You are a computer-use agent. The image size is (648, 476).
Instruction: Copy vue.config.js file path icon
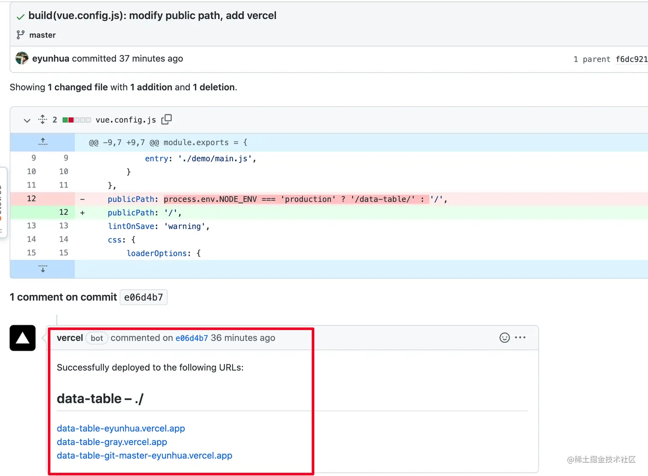(x=167, y=120)
